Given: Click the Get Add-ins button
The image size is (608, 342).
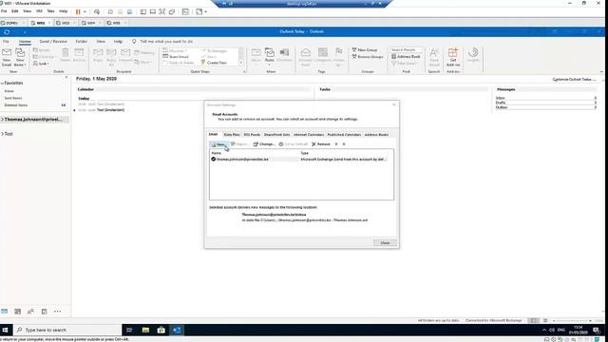Looking at the screenshot, I should point(453,57).
